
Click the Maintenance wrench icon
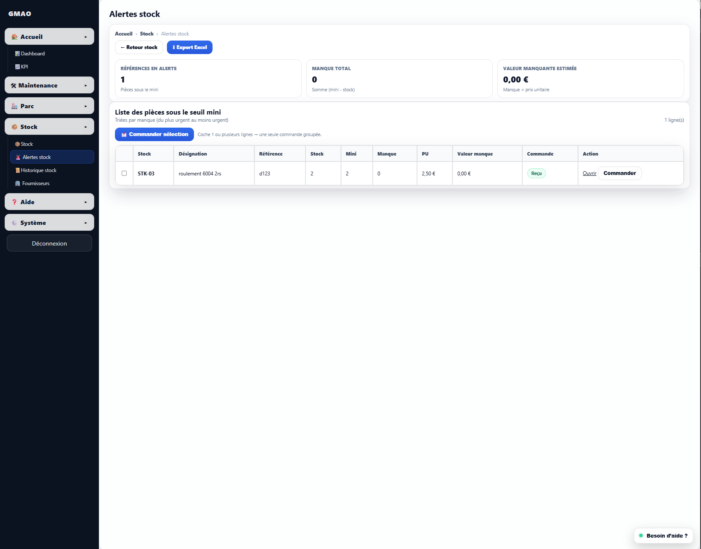pos(13,85)
